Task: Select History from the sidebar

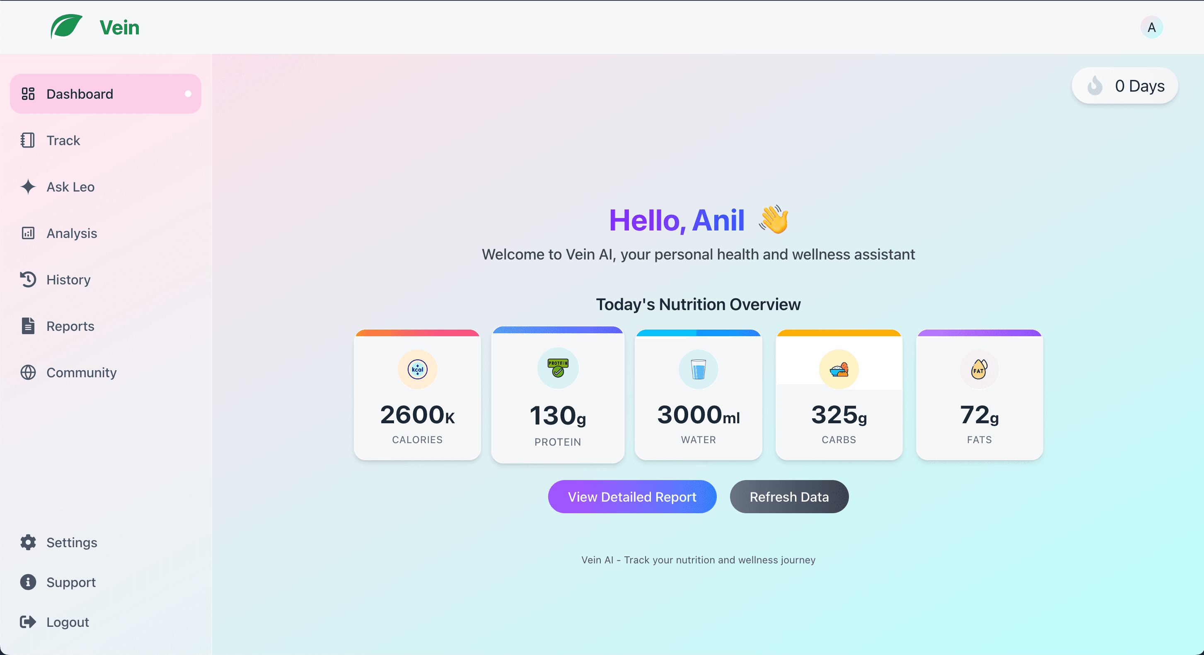Action: 68,279
